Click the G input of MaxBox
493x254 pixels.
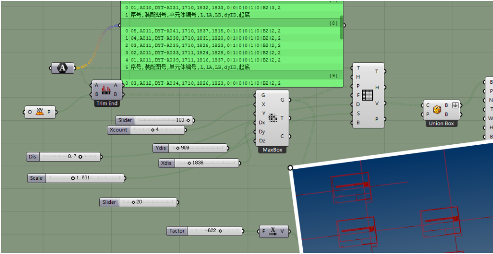pos(263,95)
